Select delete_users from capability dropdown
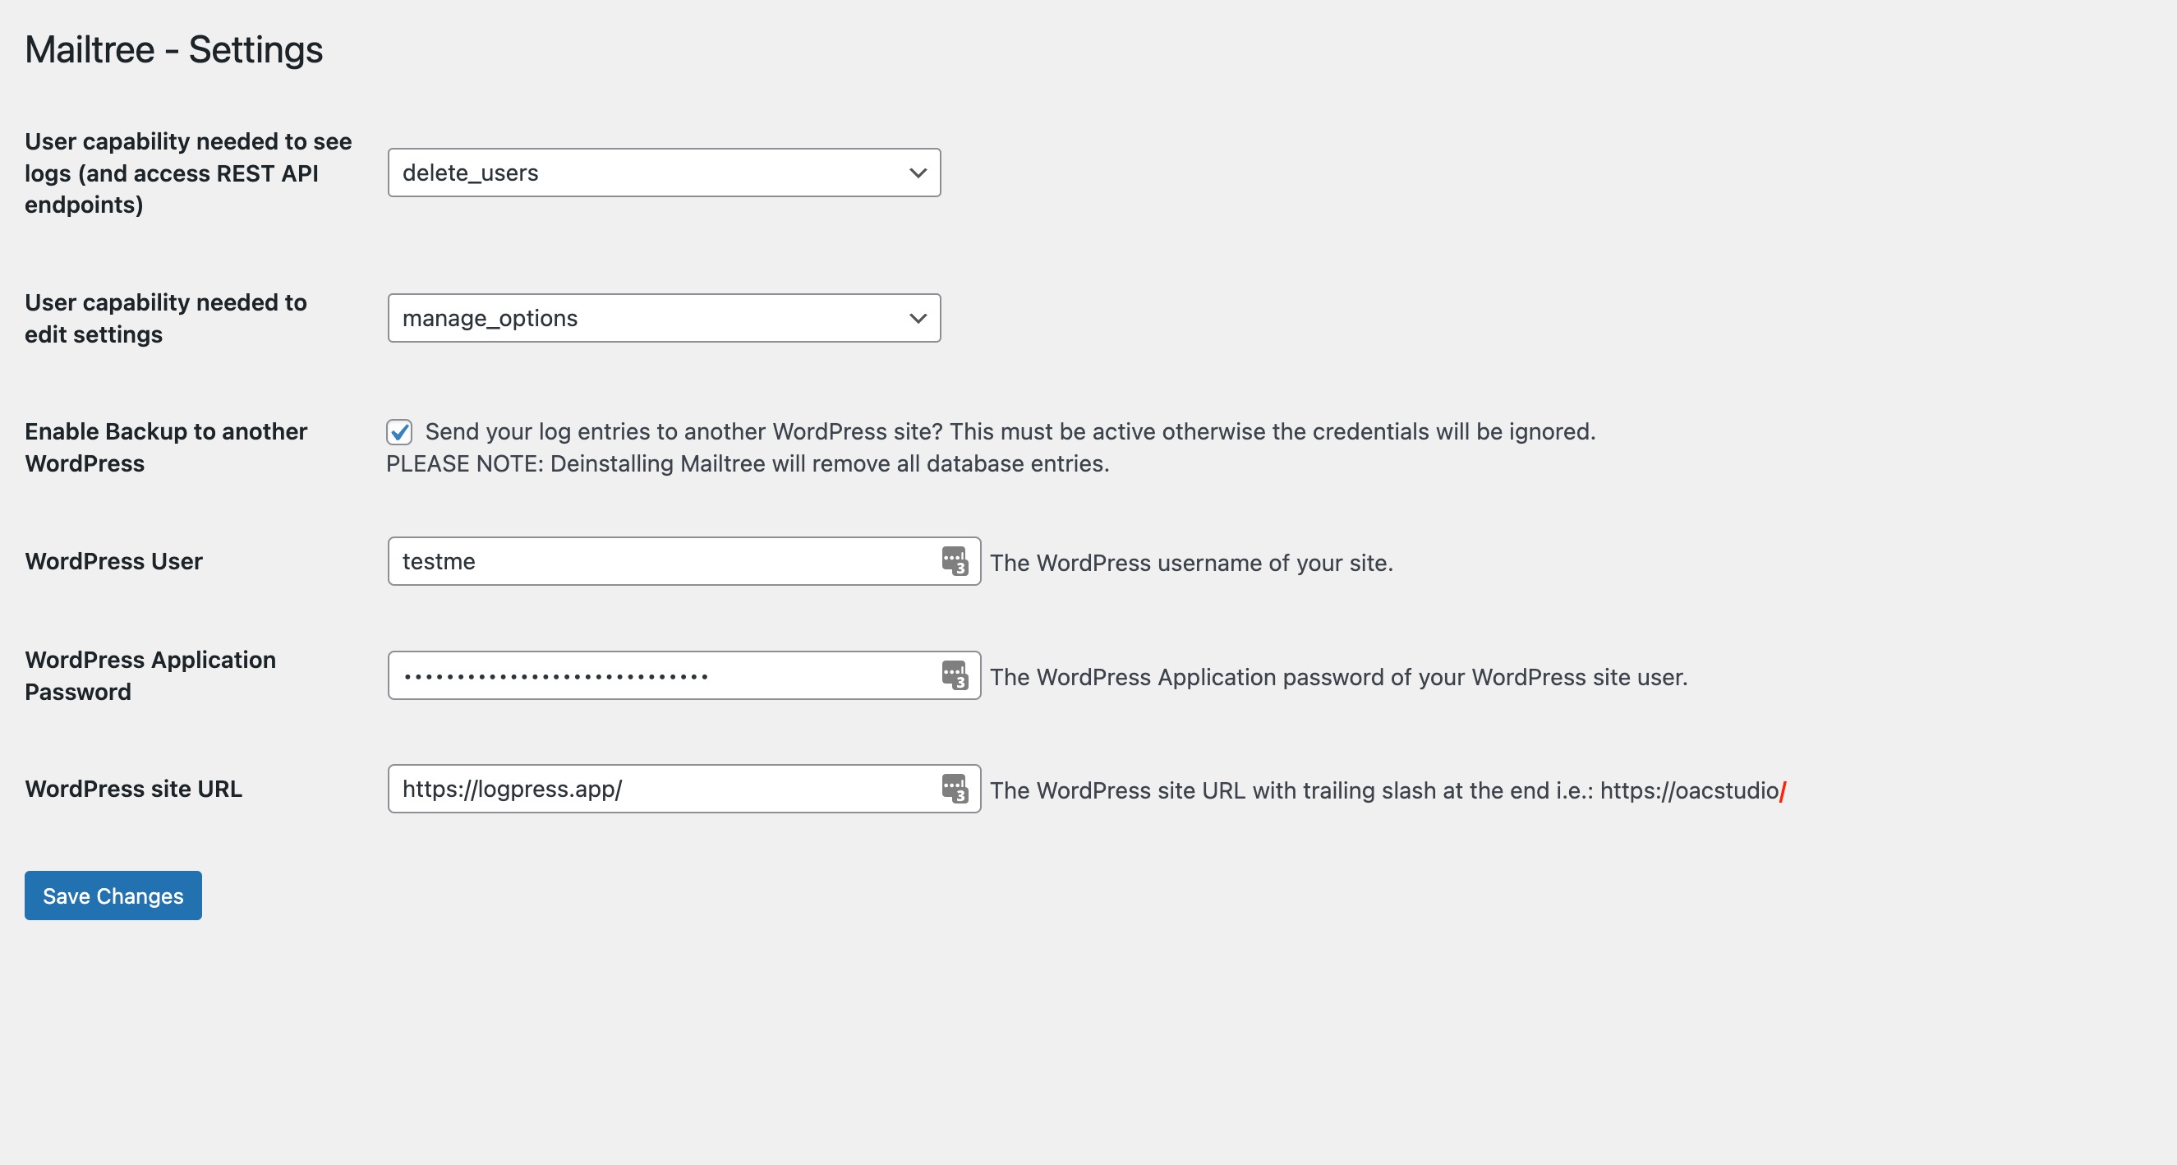Viewport: 2177px width, 1165px height. click(x=664, y=172)
